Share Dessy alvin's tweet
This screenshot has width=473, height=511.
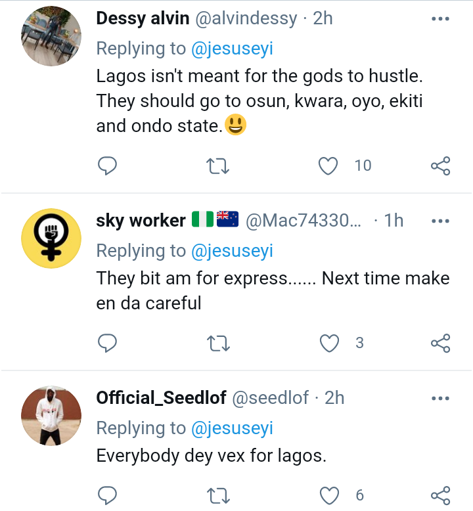[441, 166]
